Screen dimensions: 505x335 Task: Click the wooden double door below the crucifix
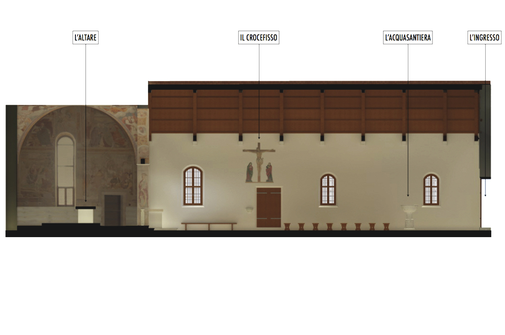pos(268,207)
